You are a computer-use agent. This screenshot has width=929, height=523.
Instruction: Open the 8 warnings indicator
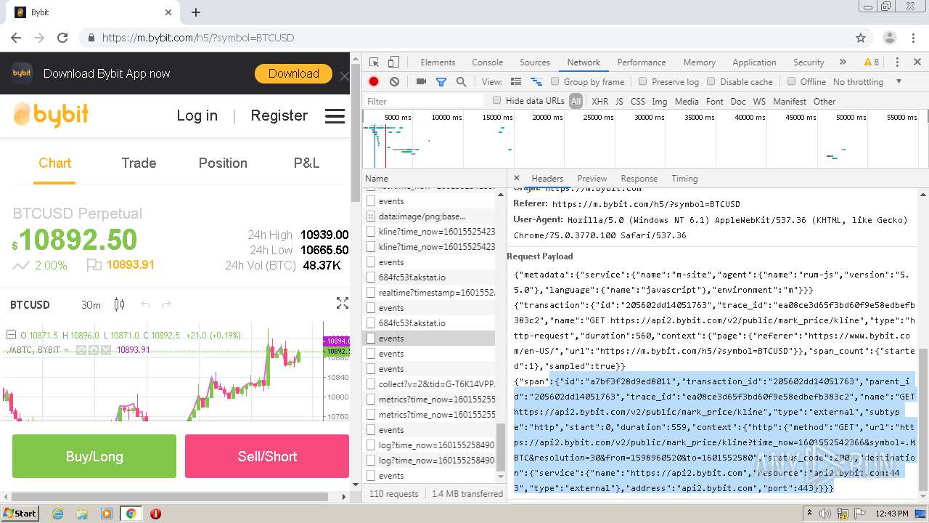click(x=871, y=62)
